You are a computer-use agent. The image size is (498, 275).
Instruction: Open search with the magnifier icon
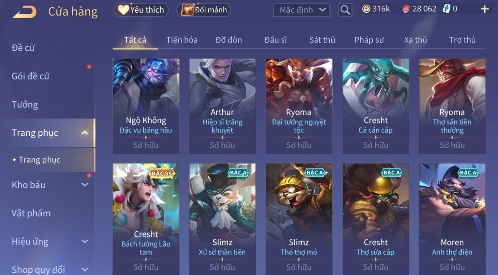click(345, 10)
